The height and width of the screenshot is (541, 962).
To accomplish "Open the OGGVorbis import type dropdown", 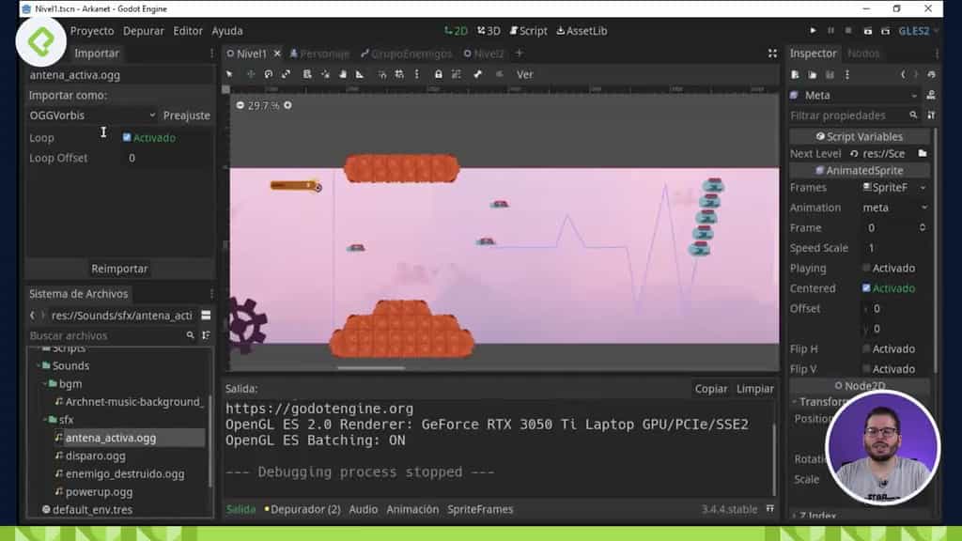I will 92,116.
